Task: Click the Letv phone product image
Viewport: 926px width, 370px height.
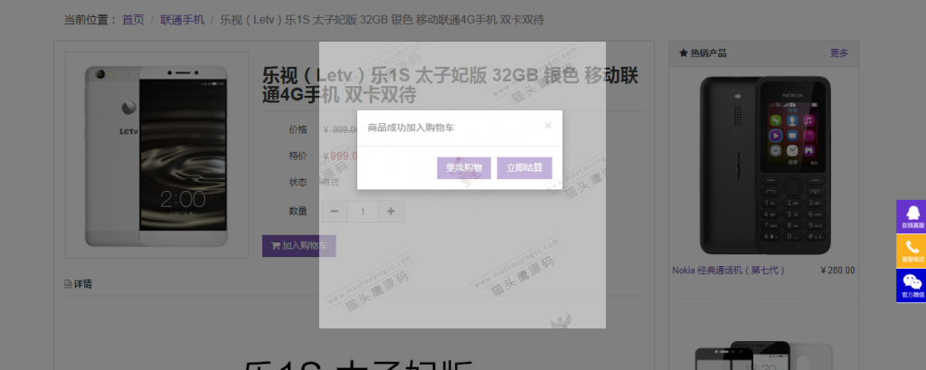Action: (x=156, y=156)
